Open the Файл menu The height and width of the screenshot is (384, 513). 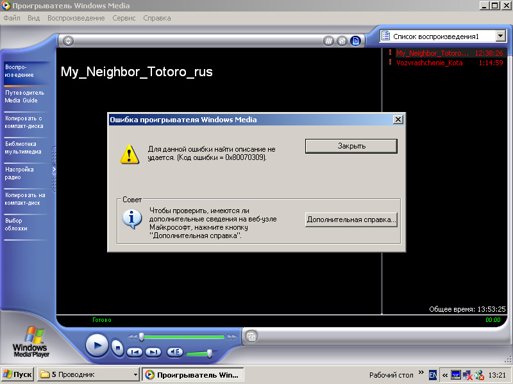tap(12, 18)
